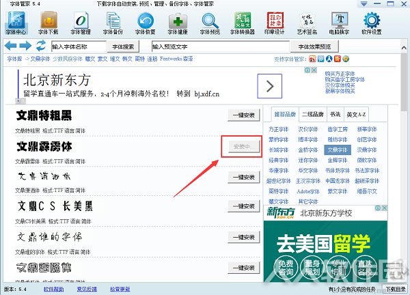Open the Fontworks森泽 link
The width and height of the screenshot is (410, 295).
tap(176, 59)
